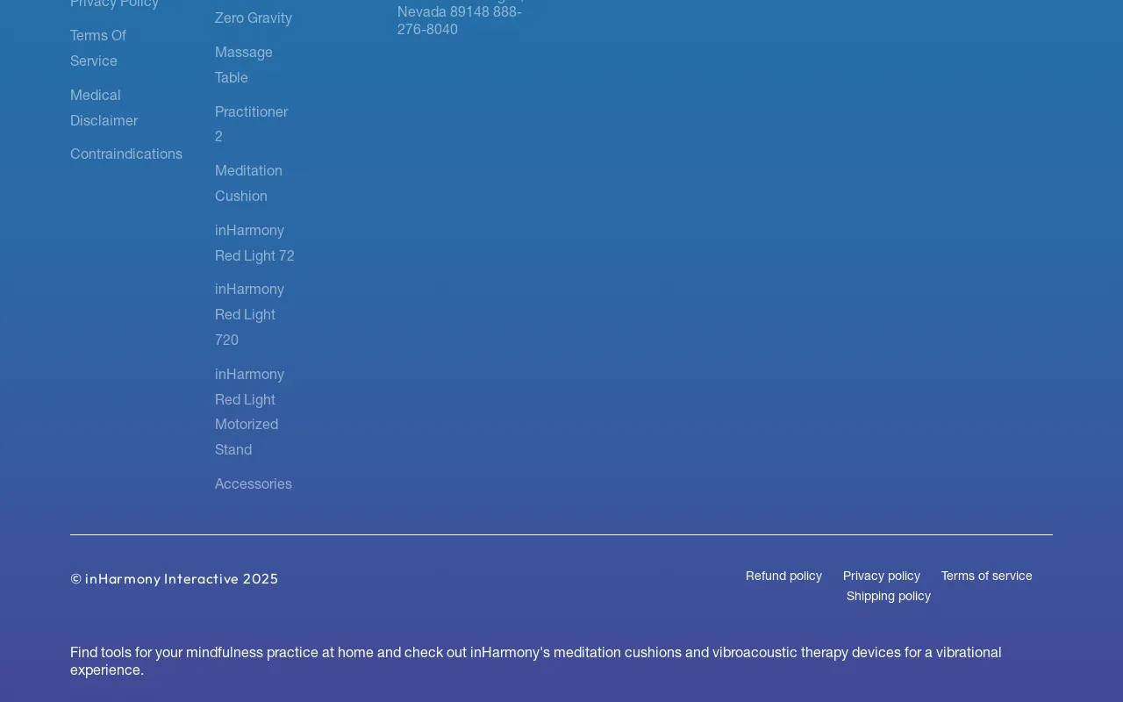Open the Meditation Cushion product page
1123x702 pixels.
pos(249,183)
